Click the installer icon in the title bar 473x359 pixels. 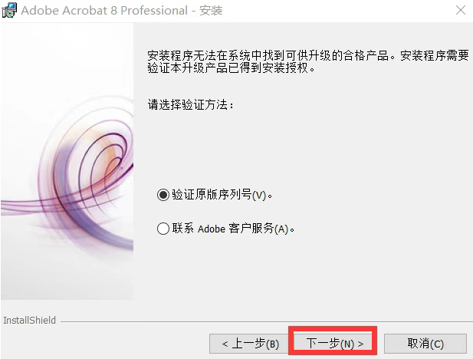click(x=9, y=10)
